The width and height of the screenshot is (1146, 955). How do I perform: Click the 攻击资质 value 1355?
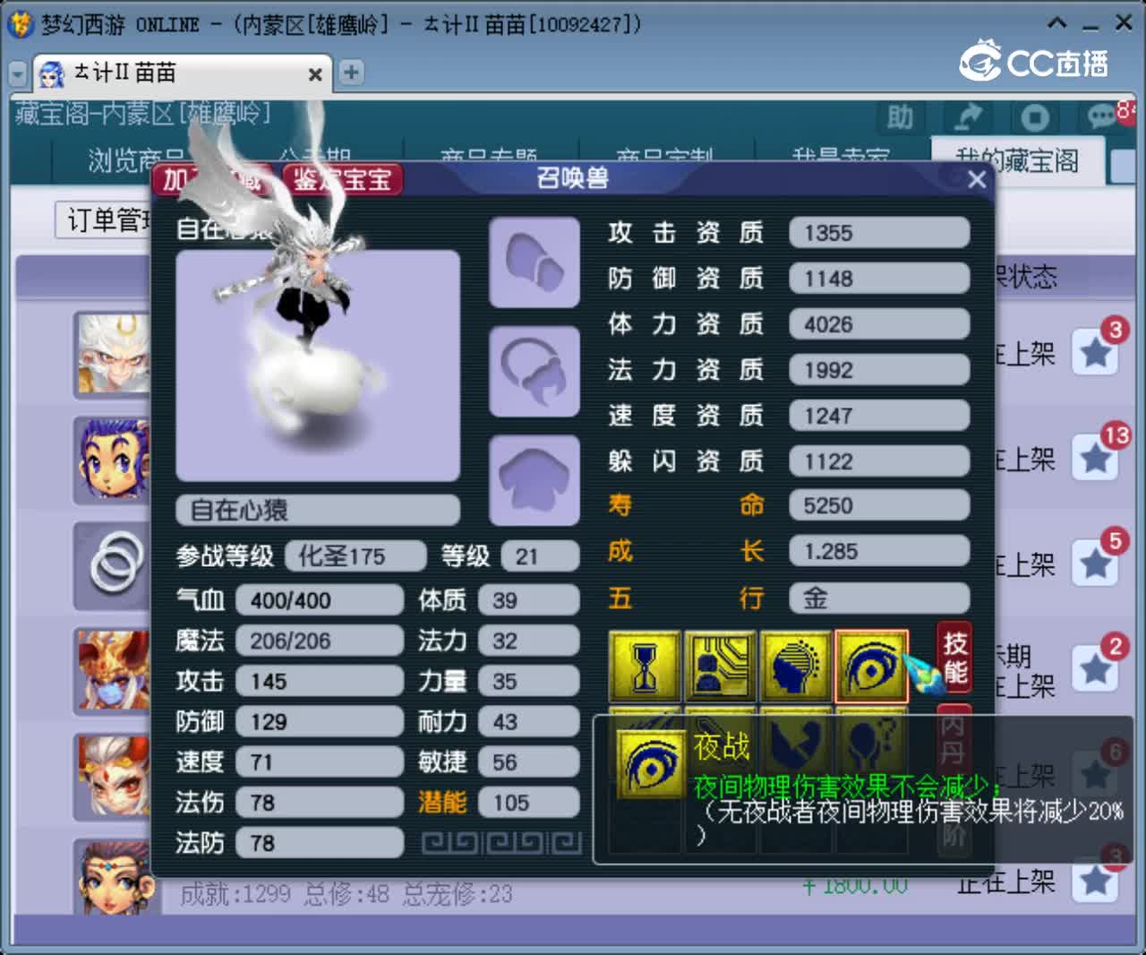coord(879,233)
